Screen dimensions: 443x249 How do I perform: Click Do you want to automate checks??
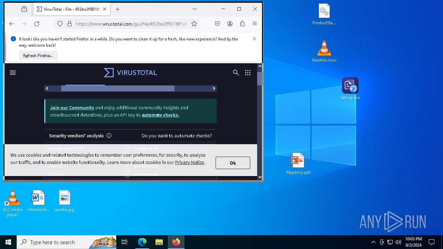tap(177, 136)
